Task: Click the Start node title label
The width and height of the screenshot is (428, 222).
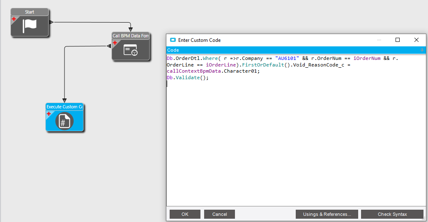Action: coord(30,12)
